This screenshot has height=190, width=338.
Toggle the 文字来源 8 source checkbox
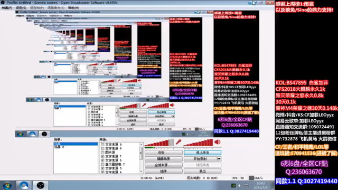click(102, 148)
